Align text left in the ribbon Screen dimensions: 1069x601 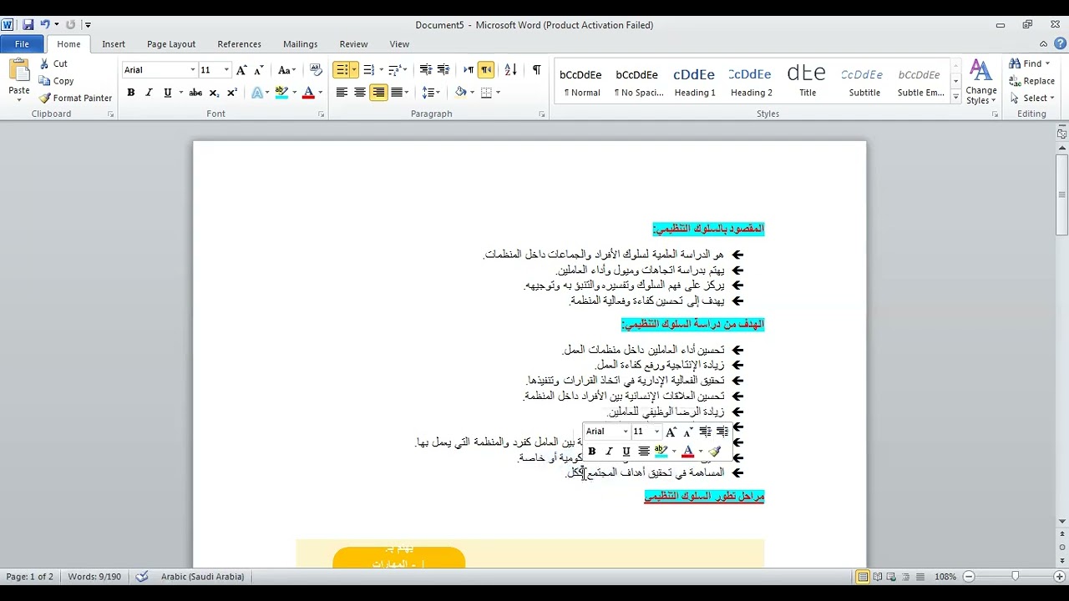[x=342, y=93]
